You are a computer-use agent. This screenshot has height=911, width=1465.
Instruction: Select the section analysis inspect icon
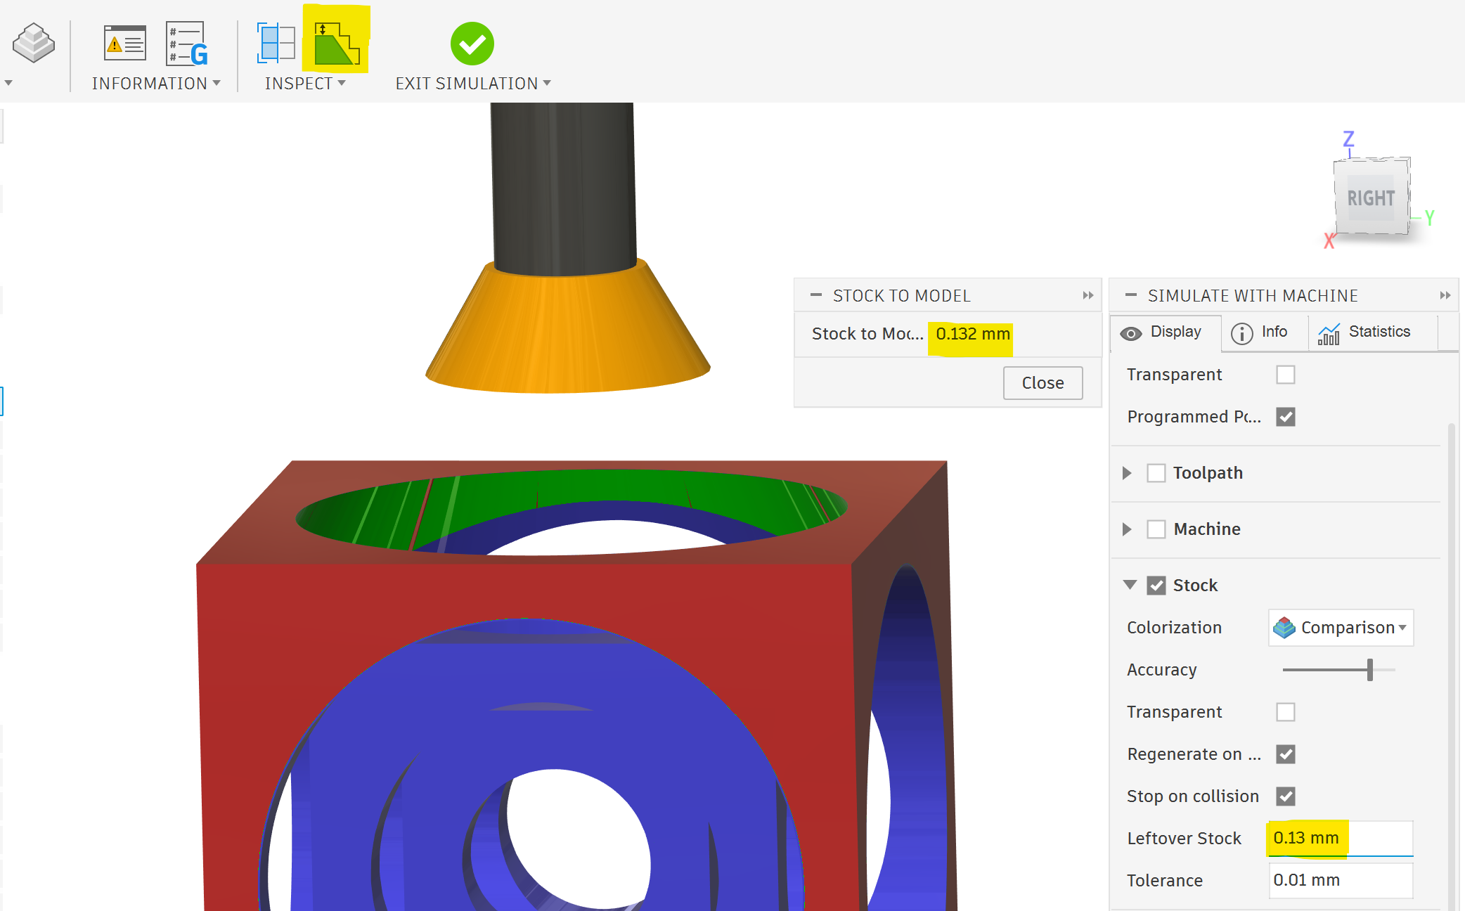point(276,43)
